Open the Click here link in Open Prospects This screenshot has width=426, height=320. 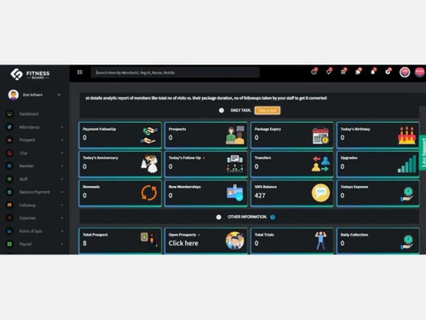pyautogui.click(x=183, y=243)
